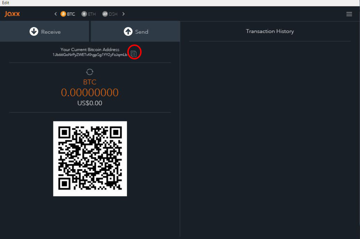Open the Send tab
Image resolution: width=360 pixels, height=239 pixels.
(x=135, y=31)
